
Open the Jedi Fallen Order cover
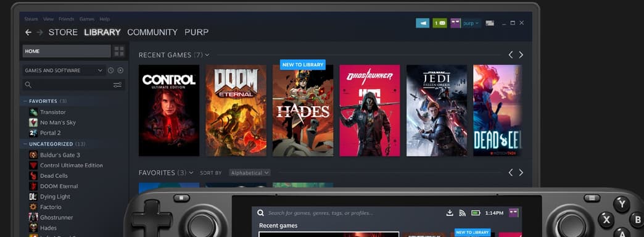pos(437,110)
